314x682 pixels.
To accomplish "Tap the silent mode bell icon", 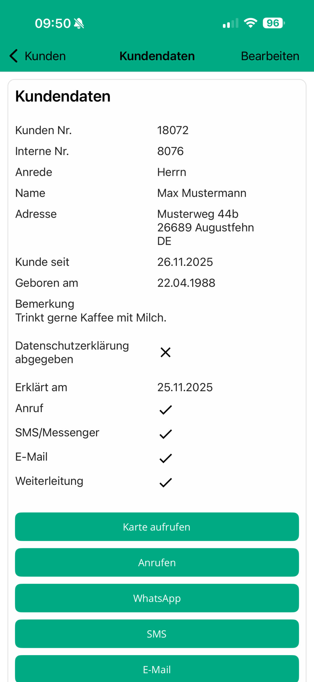I will click(79, 23).
